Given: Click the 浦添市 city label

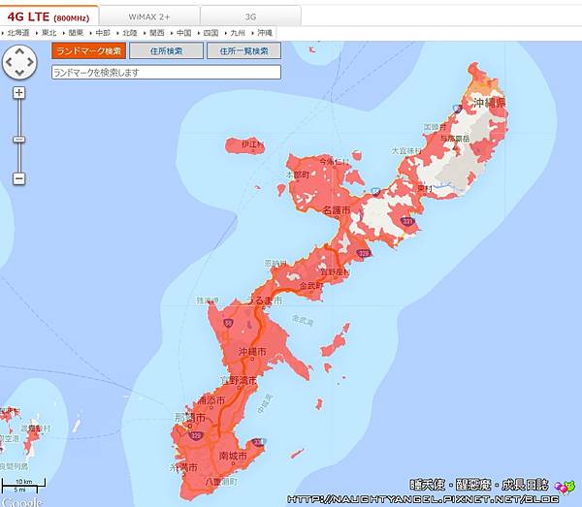Looking at the screenshot, I should (211, 400).
